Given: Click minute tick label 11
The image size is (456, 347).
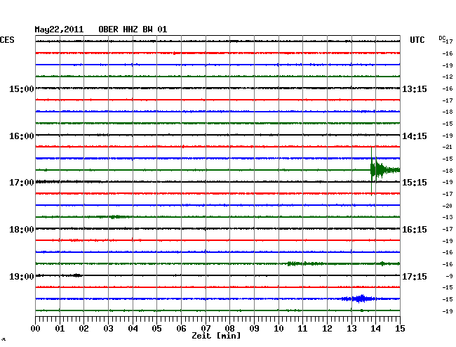Looking at the screenshot, I should [x=302, y=329].
